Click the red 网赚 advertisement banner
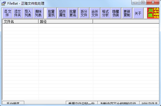This screenshot has width=161, height=106. pos(153,13)
